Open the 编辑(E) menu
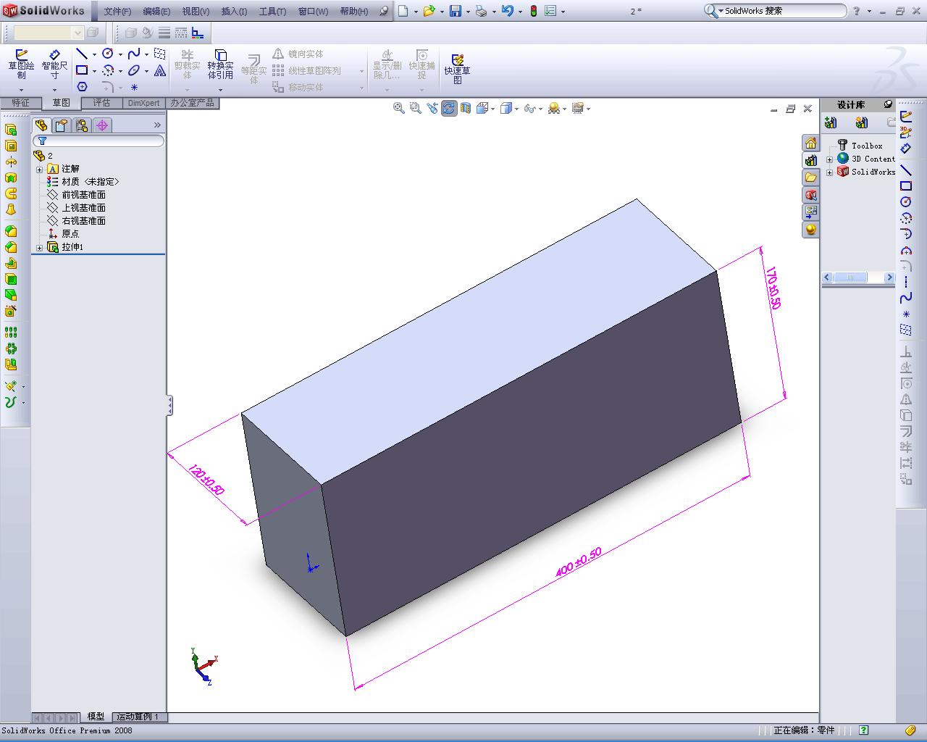Image resolution: width=927 pixels, height=742 pixels. tap(156, 11)
